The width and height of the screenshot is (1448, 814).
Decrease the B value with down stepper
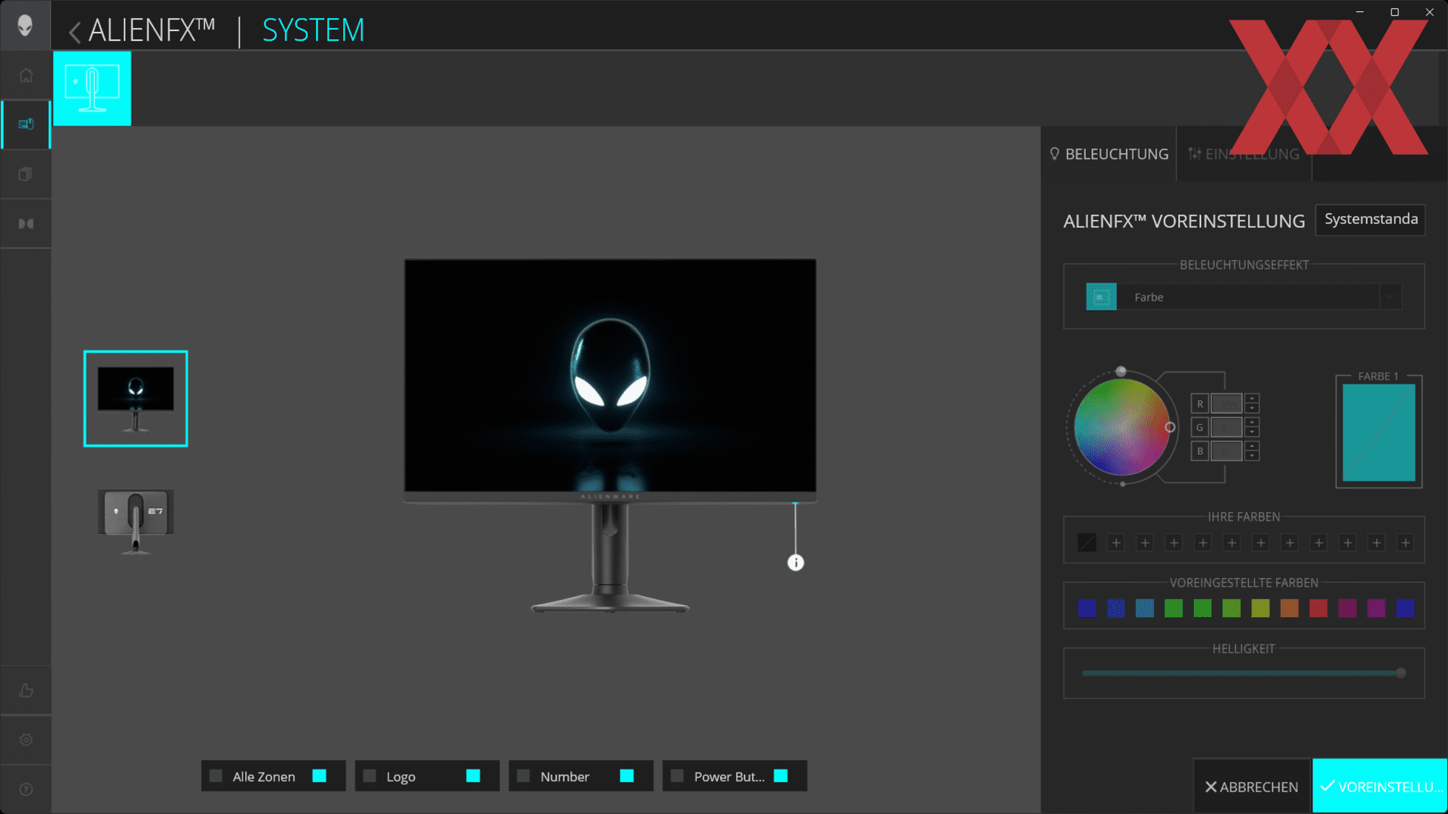coord(1252,456)
